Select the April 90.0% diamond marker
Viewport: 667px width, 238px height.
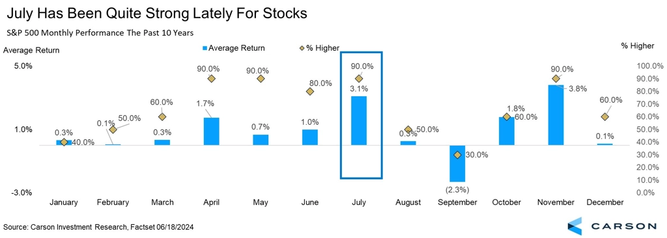[x=212, y=79]
